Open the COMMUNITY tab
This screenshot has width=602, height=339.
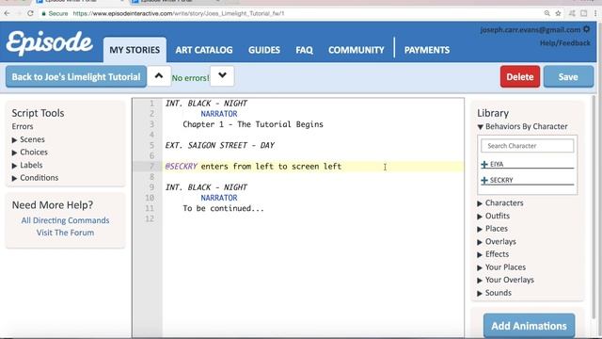click(356, 50)
